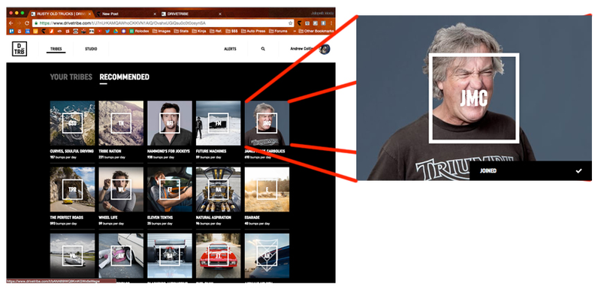Open the Auto Press bookmarks folder
Viewport: 601px width, 295px height.
[253, 31]
